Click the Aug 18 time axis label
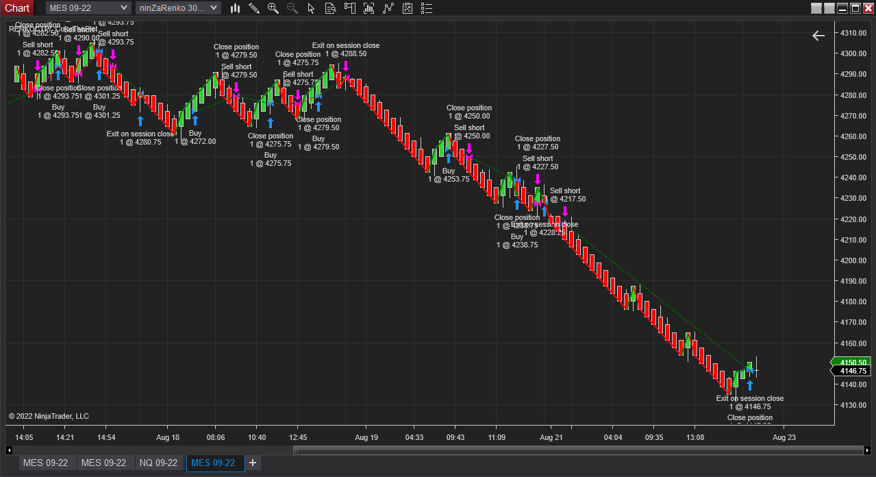Viewport: 876px width, 477px height. [168, 437]
